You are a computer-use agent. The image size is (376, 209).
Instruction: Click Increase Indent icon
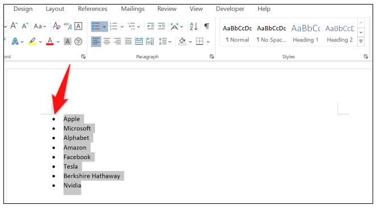(162, 26)
